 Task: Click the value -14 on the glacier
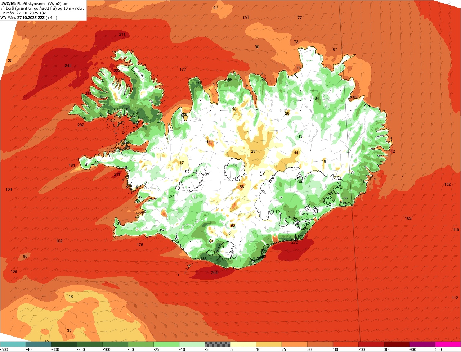pos(234,165)
